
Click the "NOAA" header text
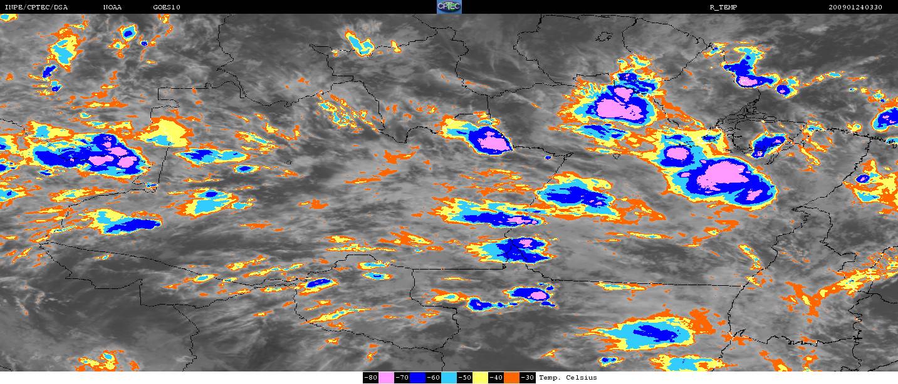coord(113,8)
